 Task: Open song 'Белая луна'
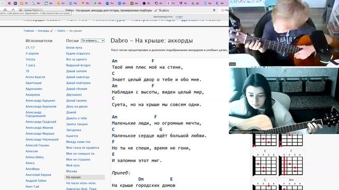coord(74,47)
